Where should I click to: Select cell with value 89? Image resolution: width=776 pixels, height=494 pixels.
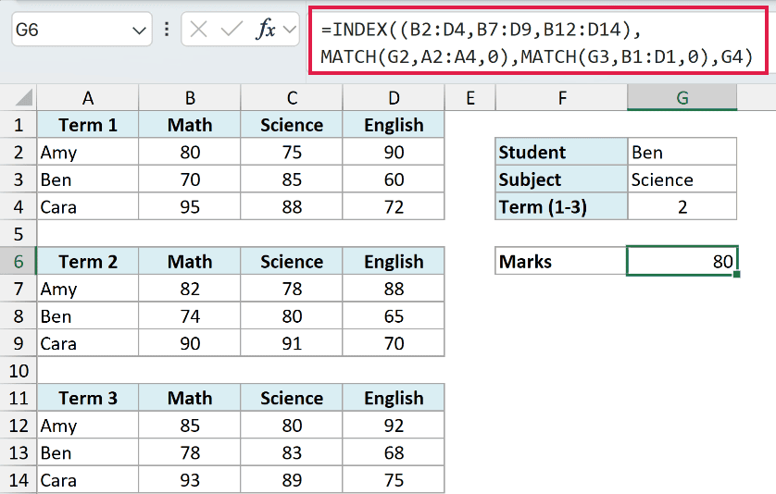(x=292, y=479)
